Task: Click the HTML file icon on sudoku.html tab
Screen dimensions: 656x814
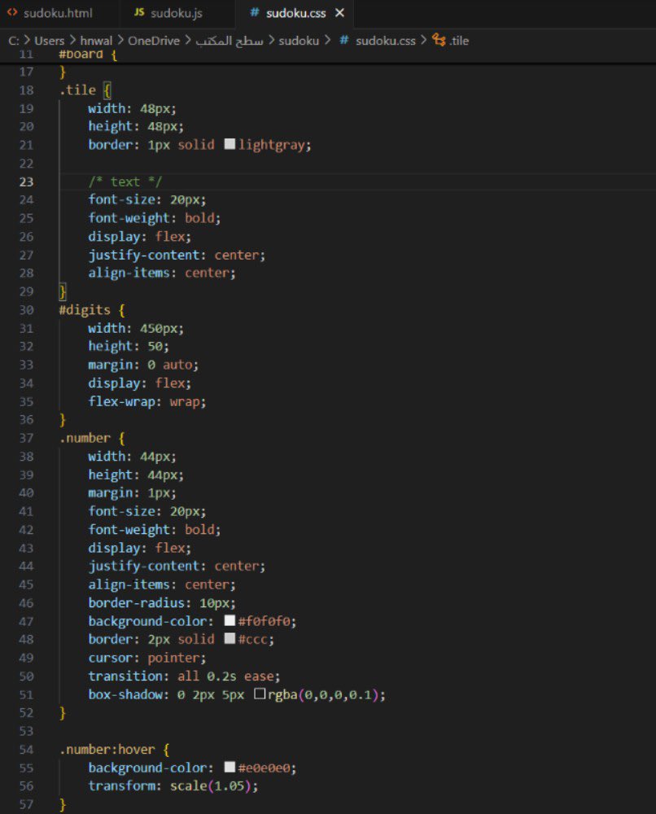Action: (12, 12)
